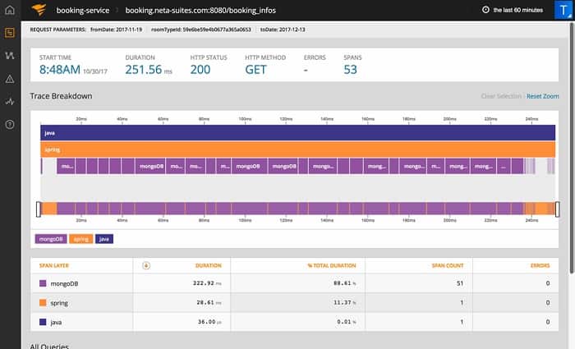The height and width of the screenshot is (349, 575).
Task: Select the java span bar in trace
Action: 297,133
